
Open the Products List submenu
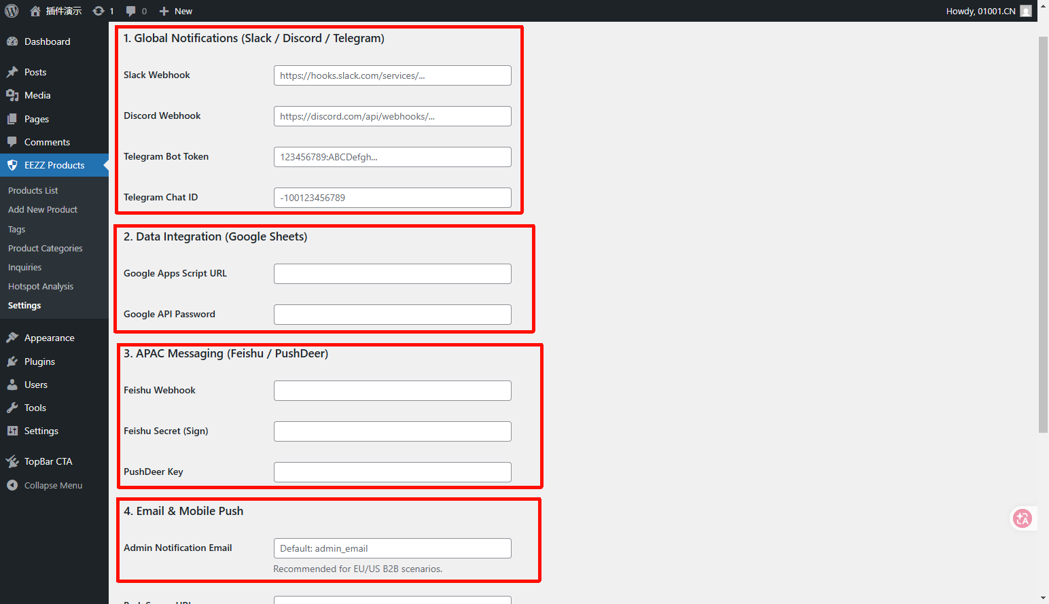point(33,190)
